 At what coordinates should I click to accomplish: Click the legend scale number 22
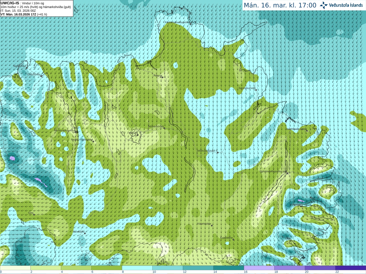337,272
